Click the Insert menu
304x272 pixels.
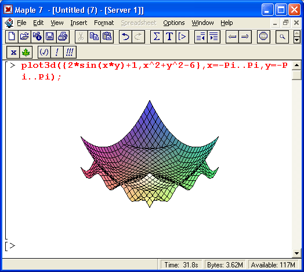[x=79, y=23]
